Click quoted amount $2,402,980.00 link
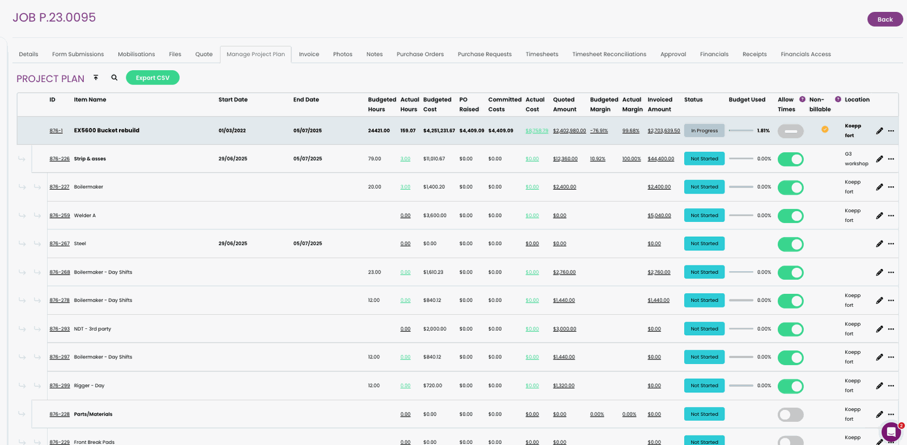Viewport: 907px width, 445px height. (569, 131)
